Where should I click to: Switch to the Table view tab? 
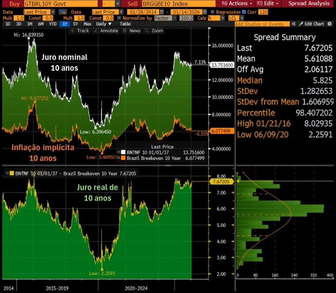point(125,24)
